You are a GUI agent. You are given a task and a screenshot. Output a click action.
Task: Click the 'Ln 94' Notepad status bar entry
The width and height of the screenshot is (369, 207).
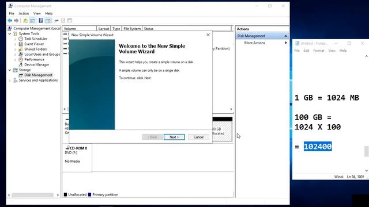[x=355, y=177]
